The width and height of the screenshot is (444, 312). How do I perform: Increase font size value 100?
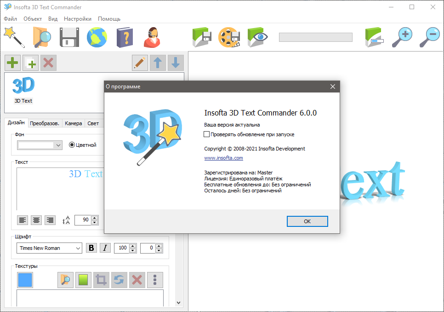[133, 246]
